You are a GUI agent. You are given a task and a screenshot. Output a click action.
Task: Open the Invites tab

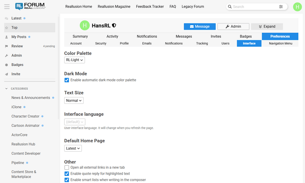(x=216, y=36)
